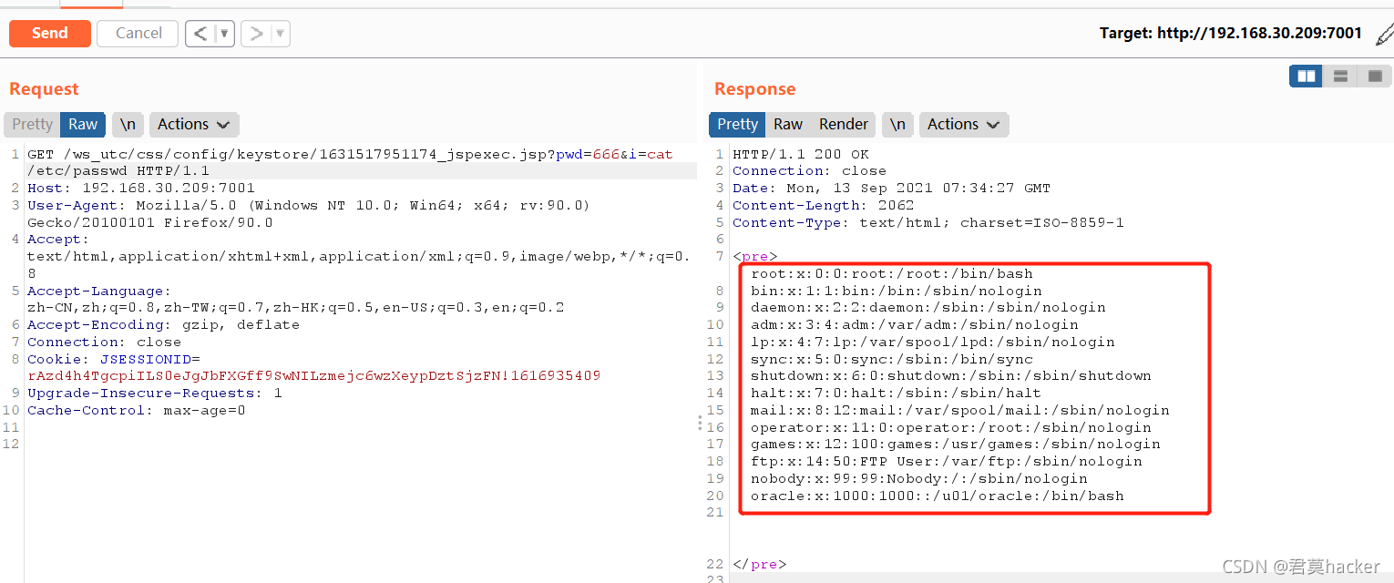
Task: Click the Accept-Encoding: gzip, deflate line
Action: pos(163,324)
